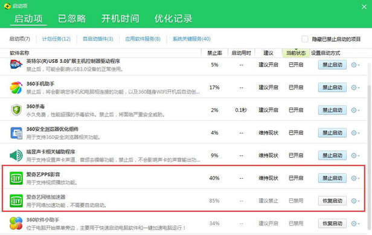372x235 pixels.
Task: Click the 360手机助手 colorful icon
Action: tap(16, 88)
